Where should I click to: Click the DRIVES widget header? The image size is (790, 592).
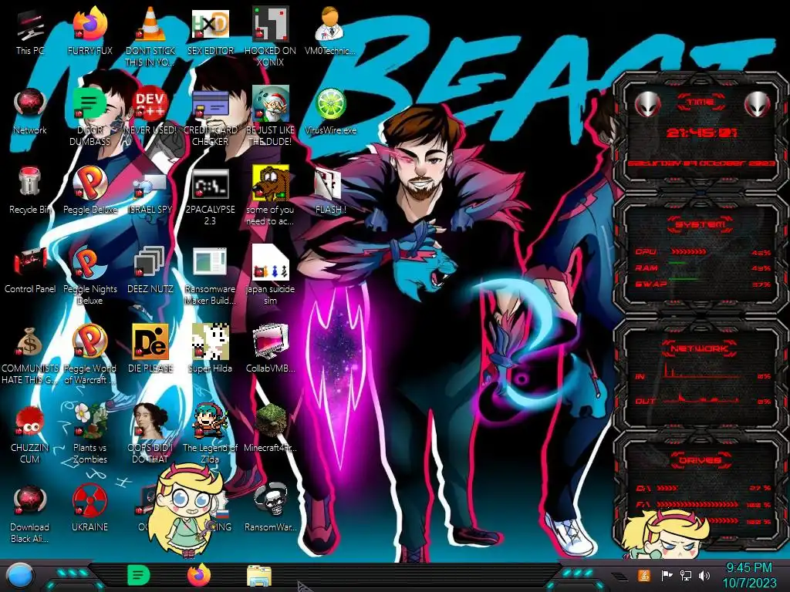701,460
